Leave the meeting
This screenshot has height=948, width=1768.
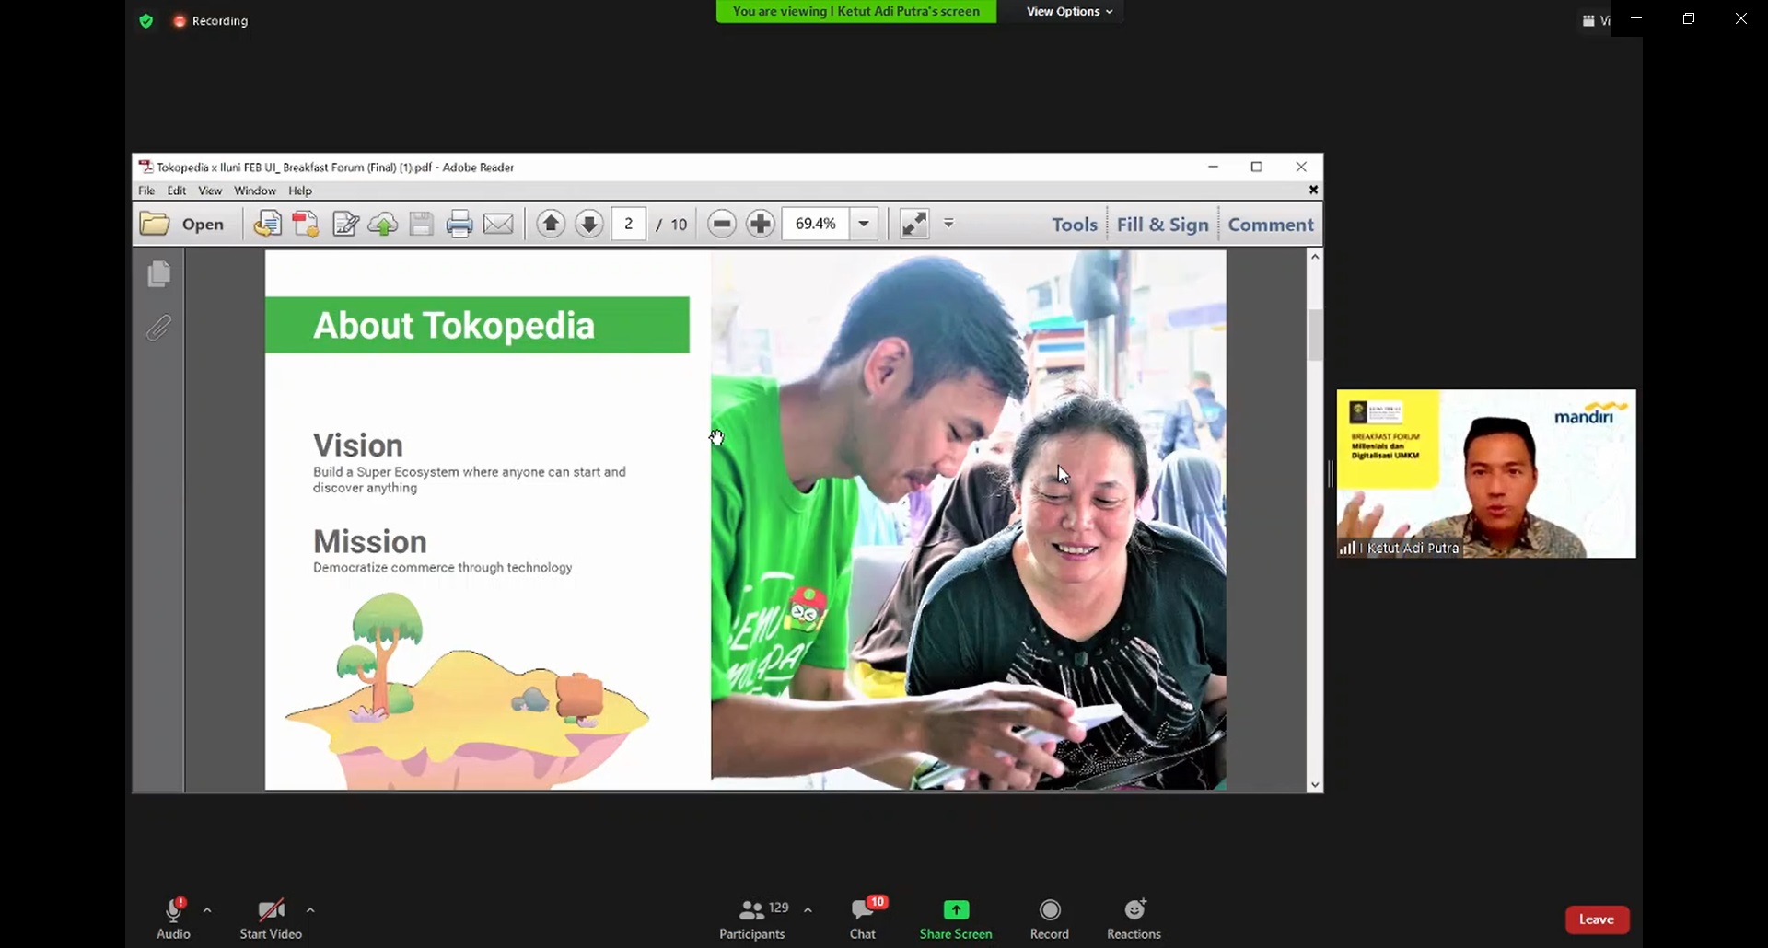coord(1597,919)
